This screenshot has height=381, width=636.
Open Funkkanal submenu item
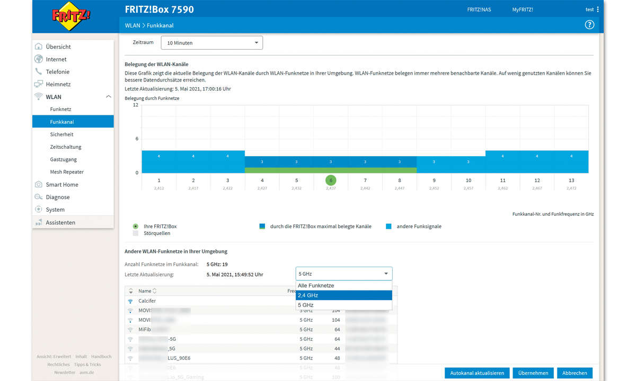(73, 122)
